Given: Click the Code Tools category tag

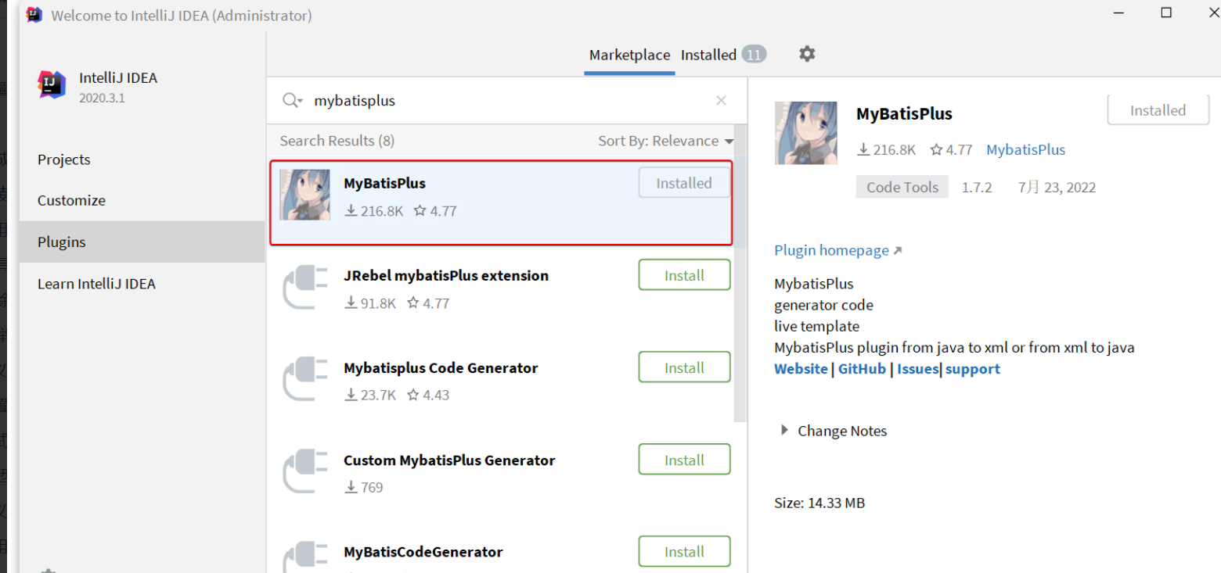Looking at the screenshot, I should [902, 187].
